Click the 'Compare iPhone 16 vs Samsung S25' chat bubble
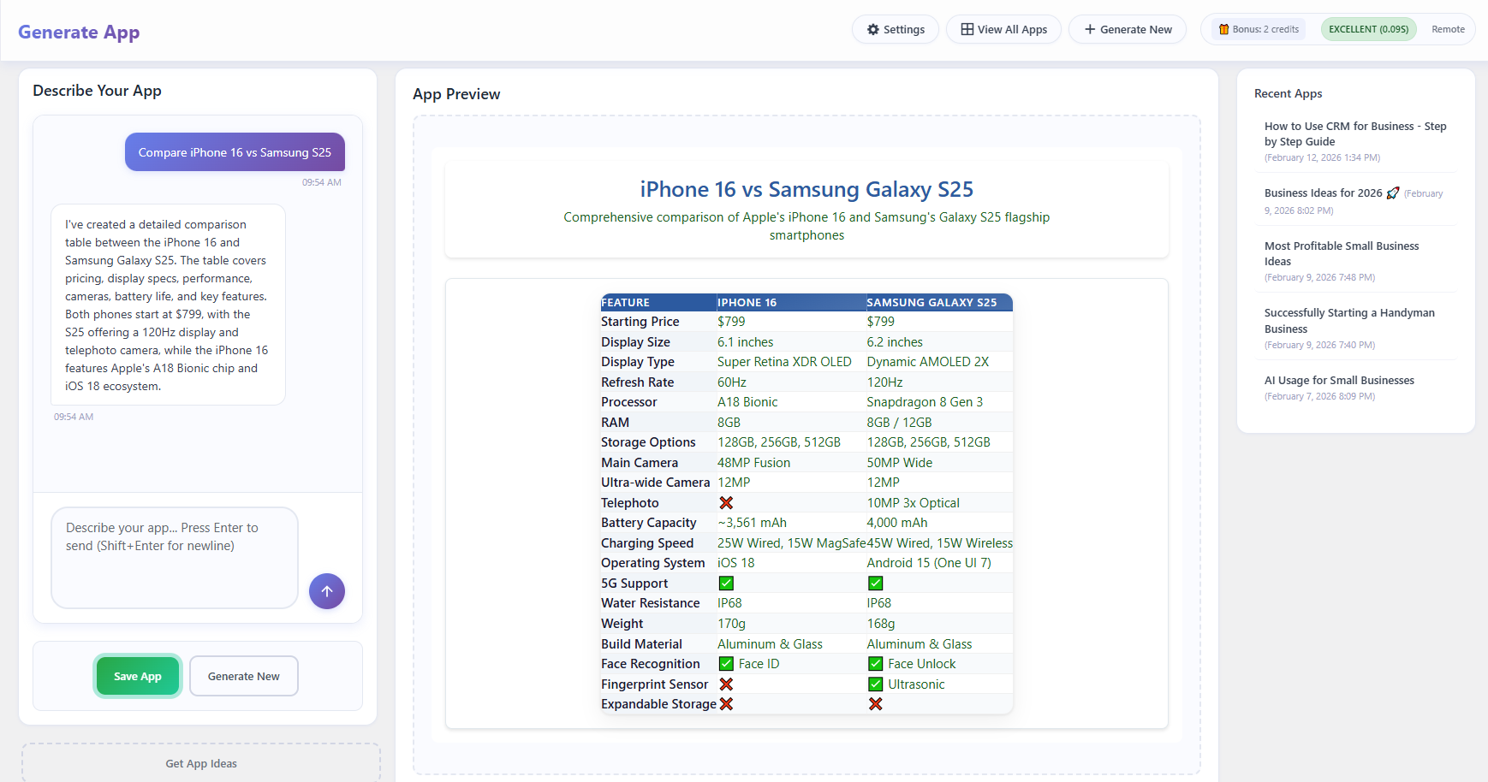This screenshot has width=1488, height=782. 235,151
